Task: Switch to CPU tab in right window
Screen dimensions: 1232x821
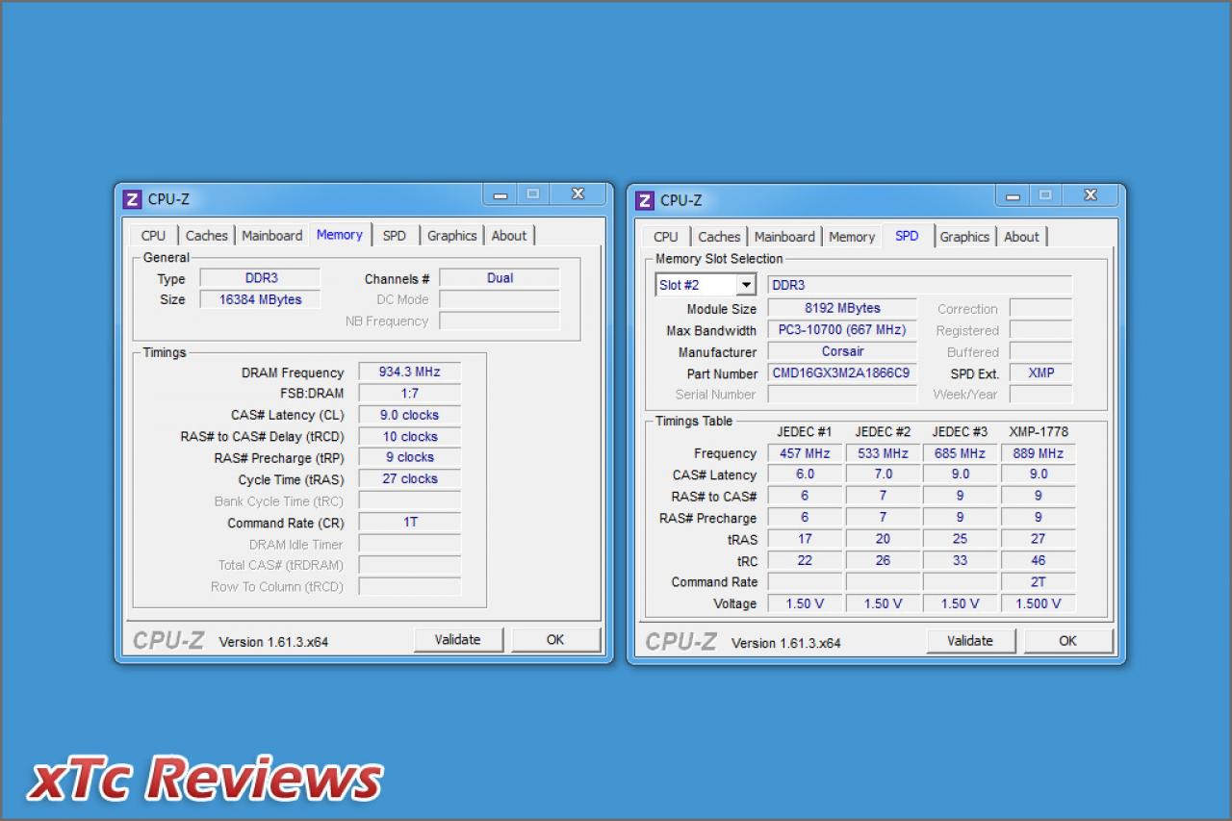Action: (x=666, y=237)
